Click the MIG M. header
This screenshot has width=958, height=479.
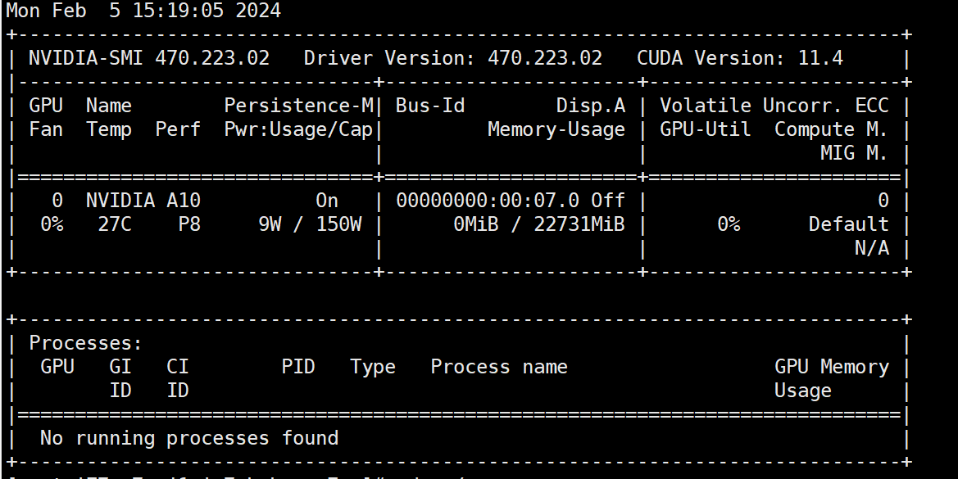(854, 153)
